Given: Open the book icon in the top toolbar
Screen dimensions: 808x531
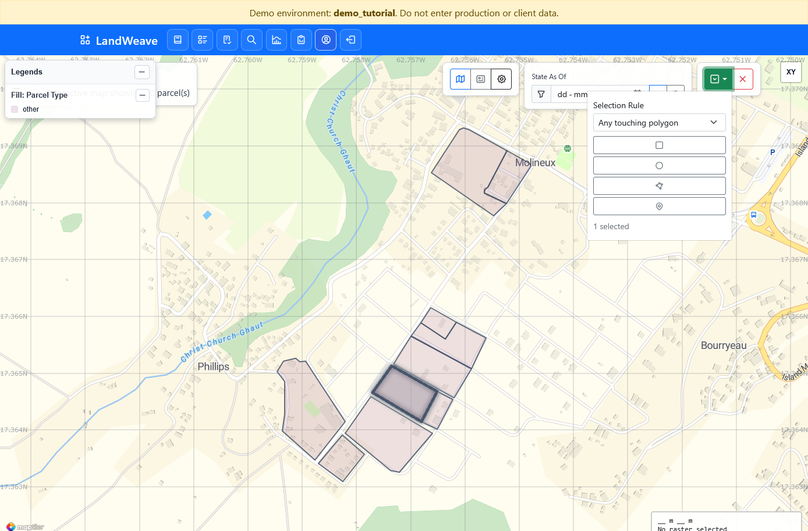Looking at the screenshot, I should click(178, 40).
